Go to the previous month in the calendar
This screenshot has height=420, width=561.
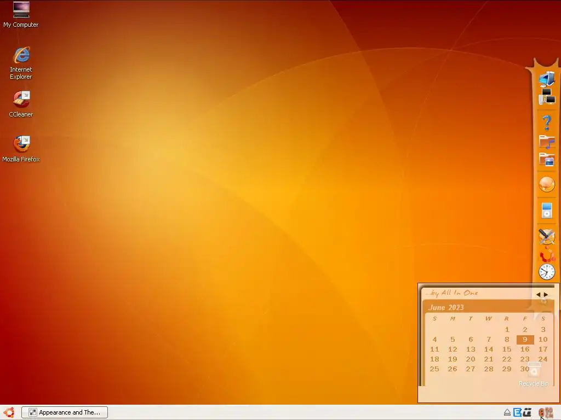(x=538, y=295)
